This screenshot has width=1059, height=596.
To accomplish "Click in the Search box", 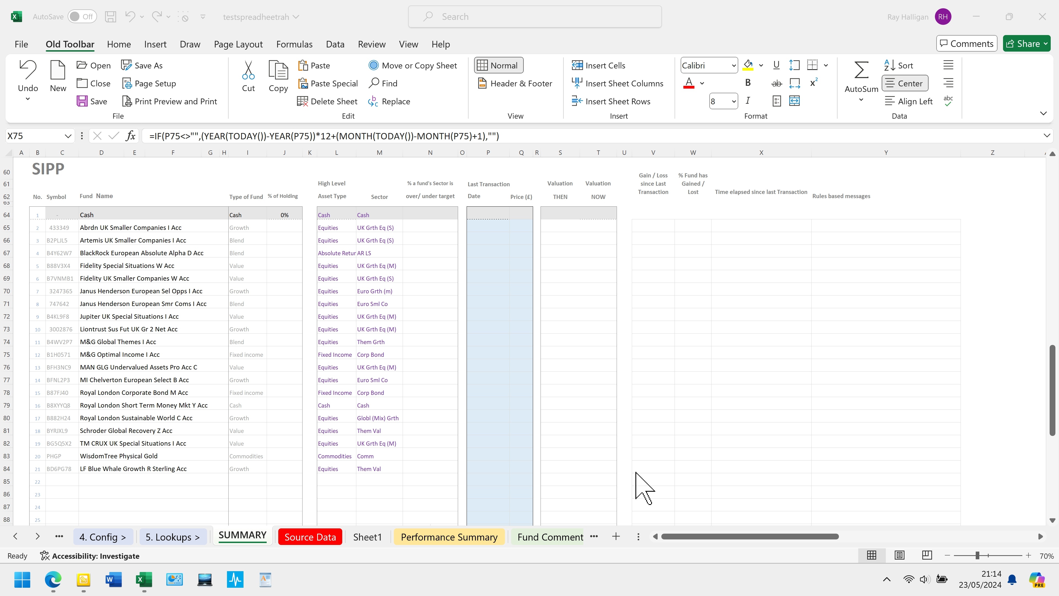I will [534, 17].
